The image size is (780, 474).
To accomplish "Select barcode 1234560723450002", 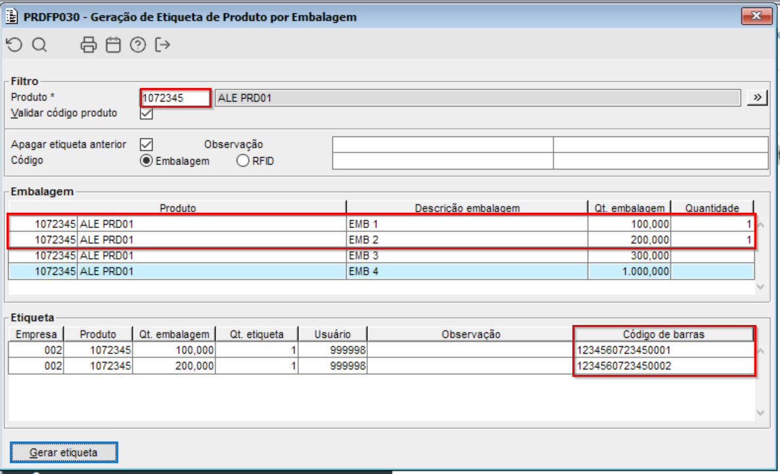I will (x=664, y=366).
